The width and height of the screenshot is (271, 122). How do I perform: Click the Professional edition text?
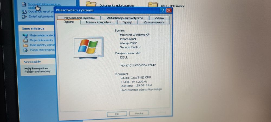128,39
